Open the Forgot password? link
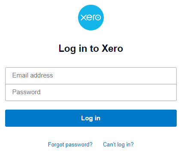The height and width of the screenshot is (158, 190). pyautogui.click(x=70, y=145)
